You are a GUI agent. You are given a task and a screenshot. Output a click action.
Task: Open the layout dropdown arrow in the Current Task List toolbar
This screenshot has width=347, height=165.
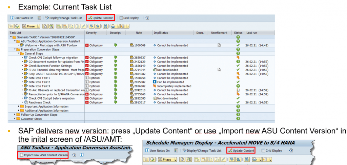(128, 26)
